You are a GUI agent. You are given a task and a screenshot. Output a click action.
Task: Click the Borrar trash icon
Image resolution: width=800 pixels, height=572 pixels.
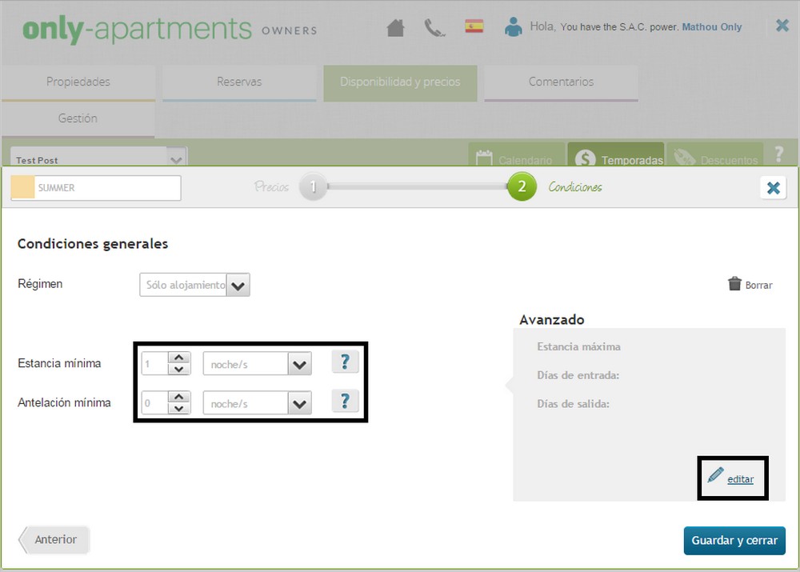click(x=734, y=284)
